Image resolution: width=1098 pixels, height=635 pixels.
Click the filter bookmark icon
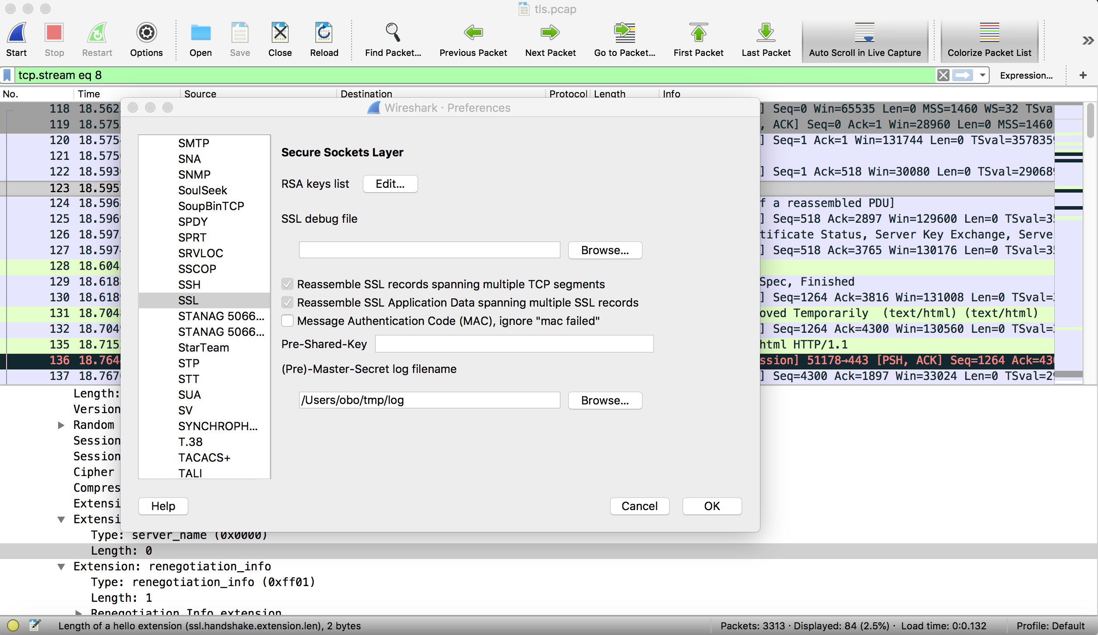click(x=7, y=75)
